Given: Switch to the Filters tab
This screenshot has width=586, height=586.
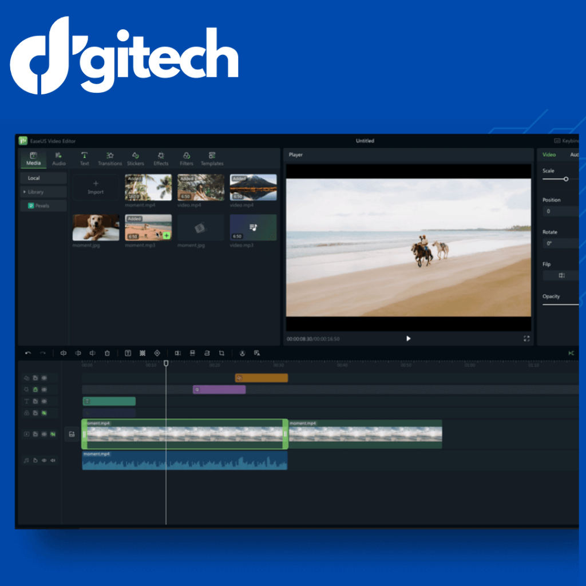Looking at the screenshot, I should point(187,159).
